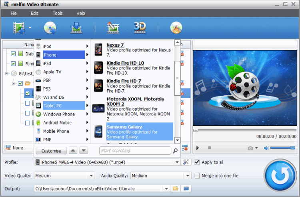Open the Video Quality dropdown
This screenshot has width=300, height=197.
tap(91, 175)
